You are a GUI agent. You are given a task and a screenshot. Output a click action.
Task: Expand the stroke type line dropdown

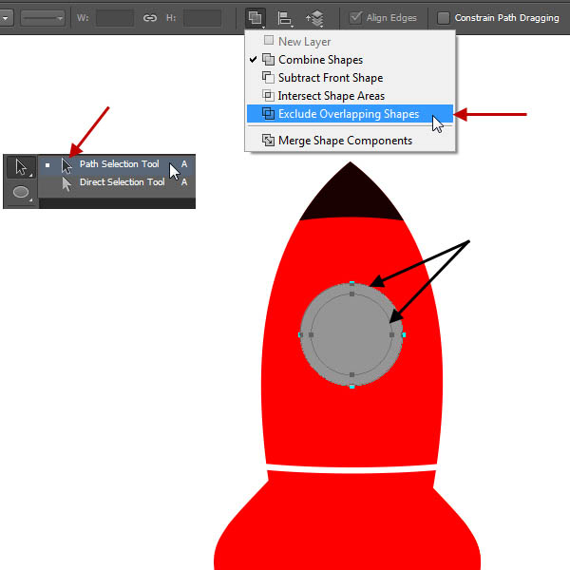coord(43,18)
